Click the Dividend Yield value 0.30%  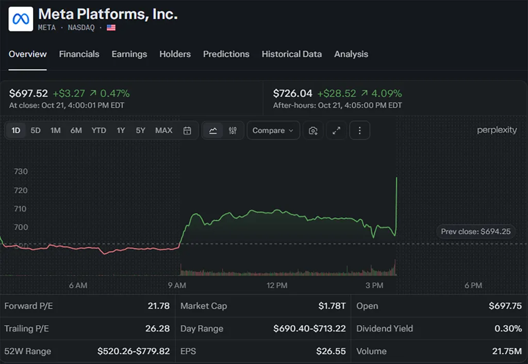click(x=508, y=328)
